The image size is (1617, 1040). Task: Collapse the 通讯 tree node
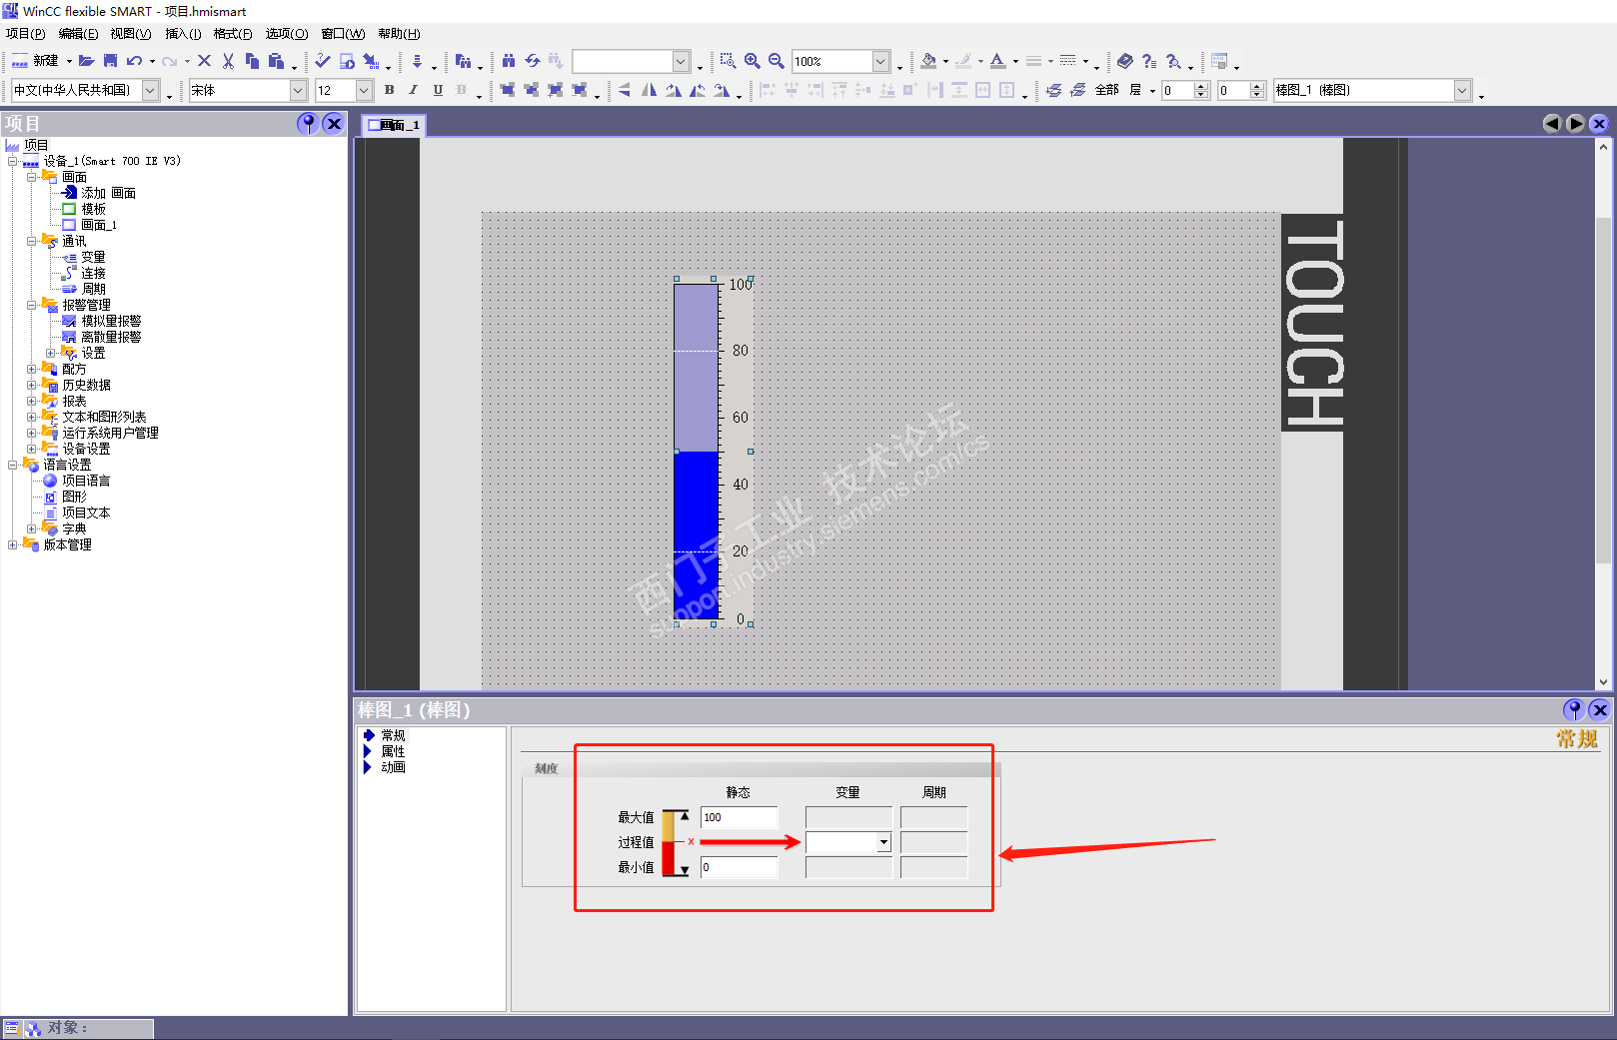[32, 241]
